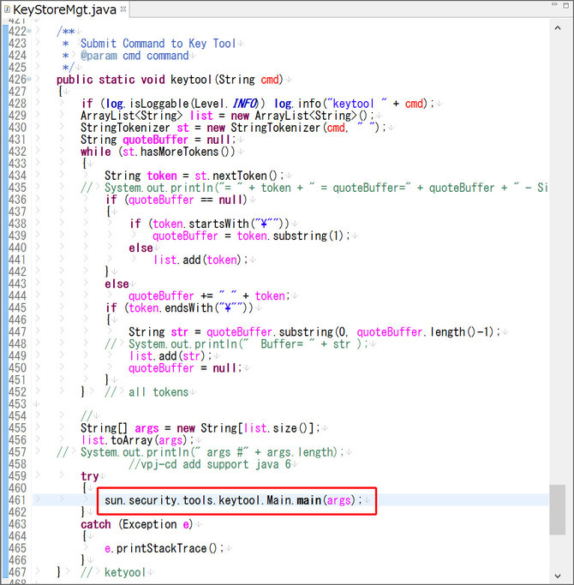The height and width of the screenshot is (585, 574).
Task: Click 'INFO' constant on line 428
Action: pyautogui.click(x=245, y=104)
